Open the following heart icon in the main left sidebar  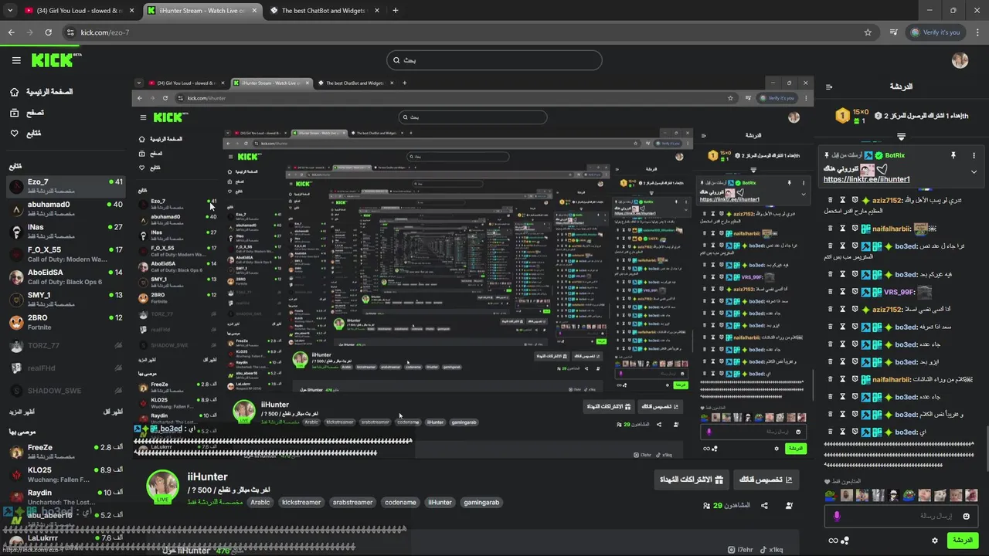pyautogui.click(x=15, y=134)
